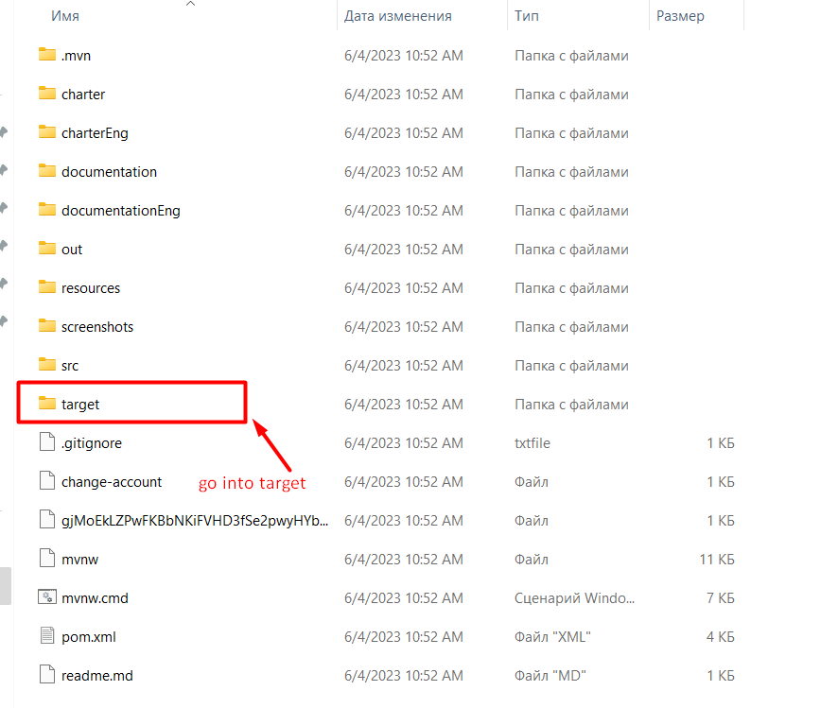Select the screenshots folder icon
The image size is (838, 708).
click(47, 326)
